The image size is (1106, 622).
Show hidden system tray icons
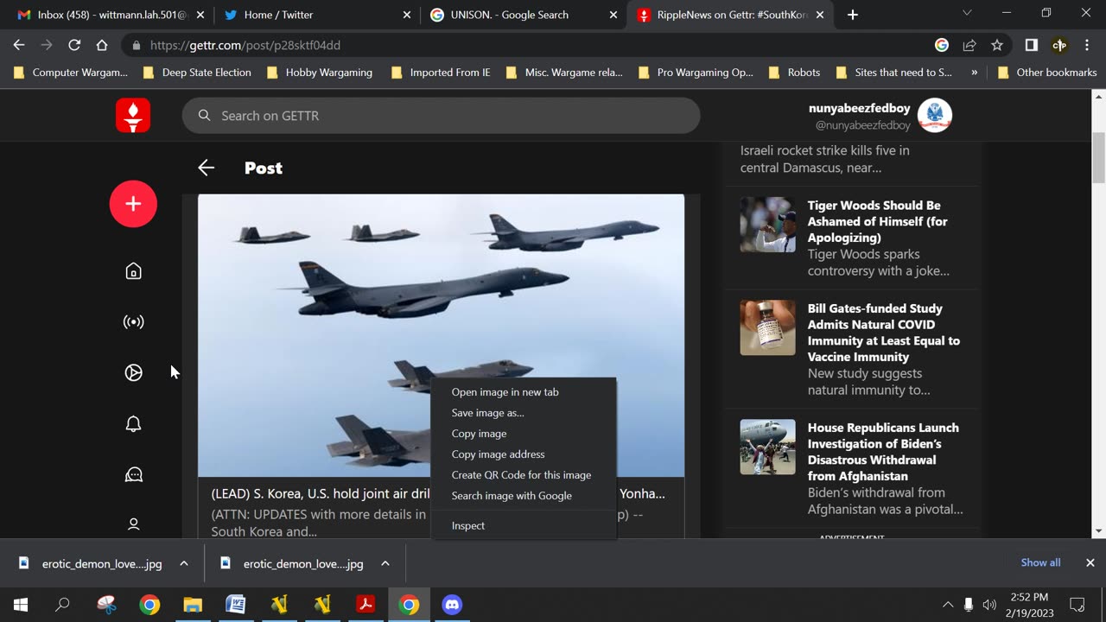pos(948,605)
